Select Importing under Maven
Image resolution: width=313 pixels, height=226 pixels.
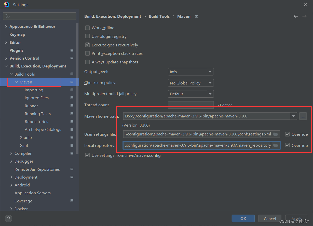34,90
